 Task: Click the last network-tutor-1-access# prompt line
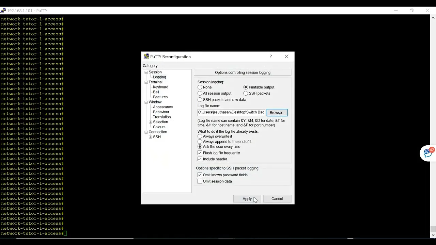coord(32,233)
